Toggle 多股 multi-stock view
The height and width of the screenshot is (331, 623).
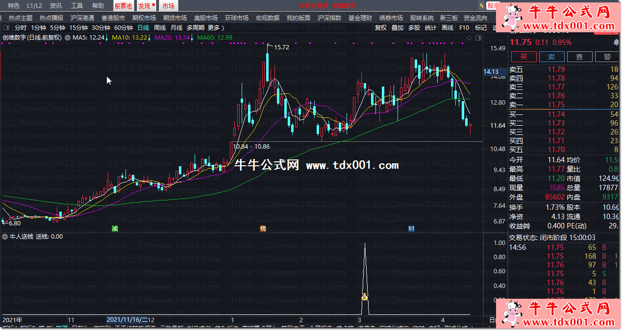[x=414, y=28]
